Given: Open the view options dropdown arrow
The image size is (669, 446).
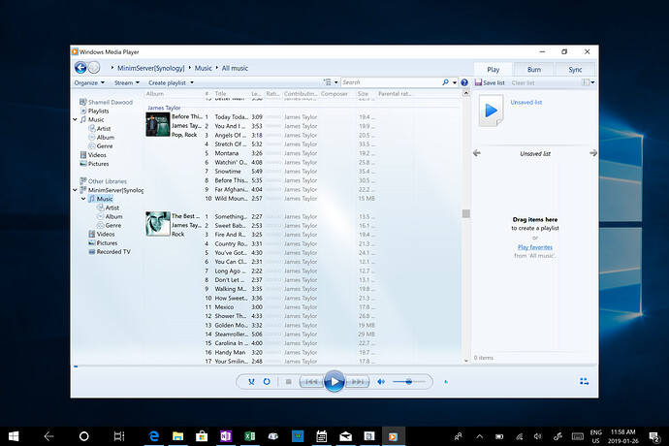Looking at the screenshot, I should [336, 82].
